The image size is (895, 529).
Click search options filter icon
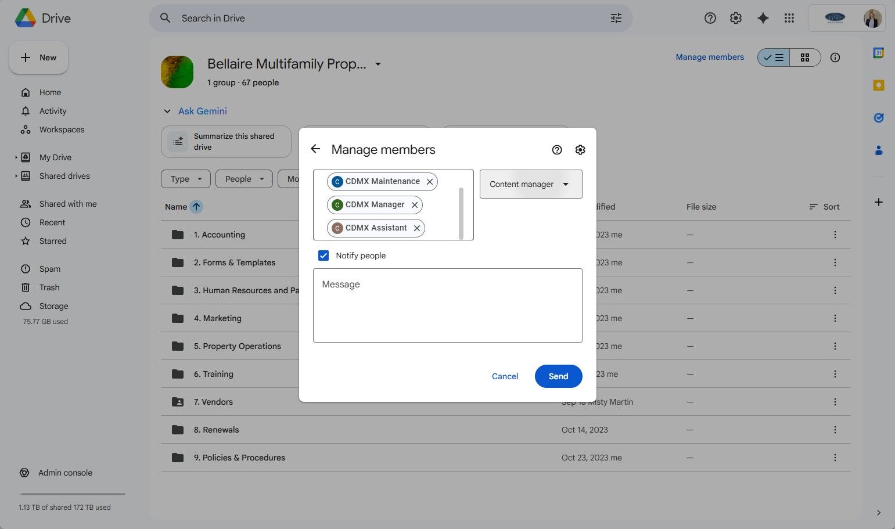[616, 18]
